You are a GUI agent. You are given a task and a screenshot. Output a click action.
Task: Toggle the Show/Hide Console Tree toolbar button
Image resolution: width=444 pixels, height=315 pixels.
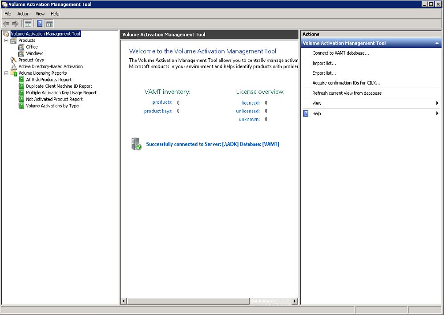[28, 24]
